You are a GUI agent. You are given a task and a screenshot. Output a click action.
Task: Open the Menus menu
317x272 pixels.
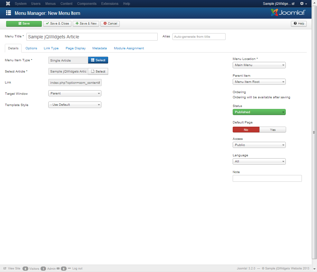coord(50,4)
